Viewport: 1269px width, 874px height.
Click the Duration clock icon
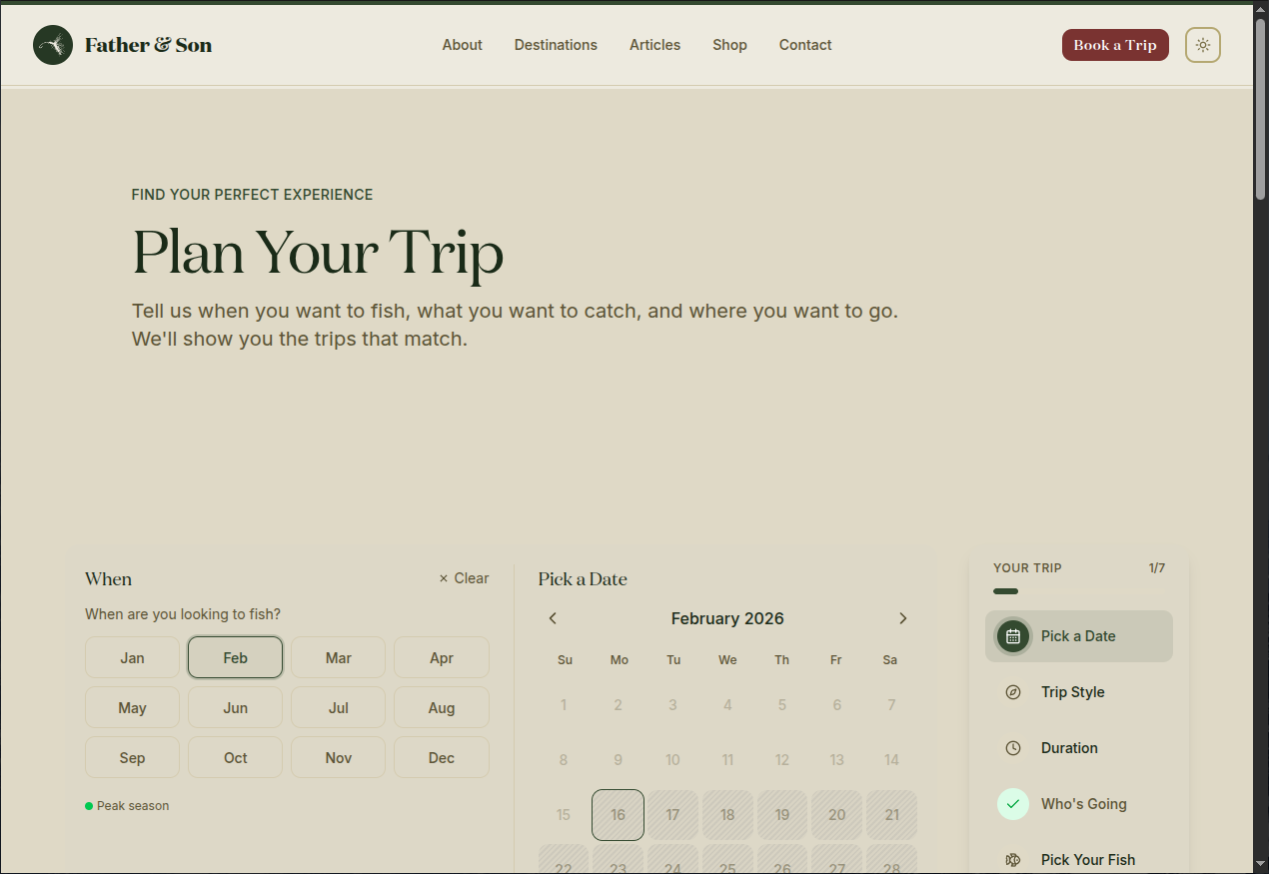click(1013, 747)
